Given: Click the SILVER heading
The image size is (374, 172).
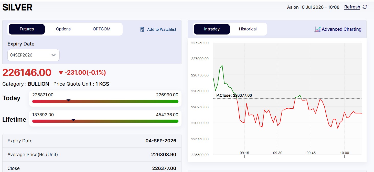Looking at the screenshot, I should [17, 7].
